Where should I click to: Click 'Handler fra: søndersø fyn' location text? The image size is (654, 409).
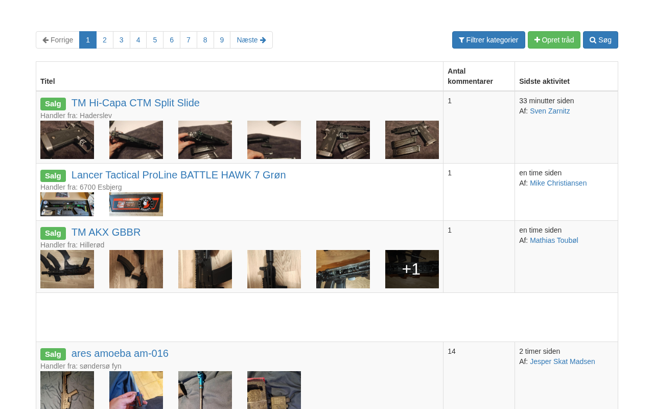81,366
